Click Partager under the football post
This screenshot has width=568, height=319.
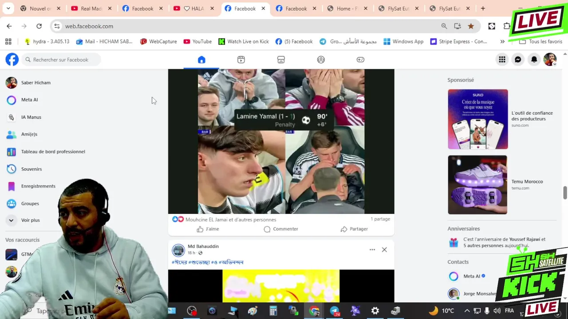point(354,229)
